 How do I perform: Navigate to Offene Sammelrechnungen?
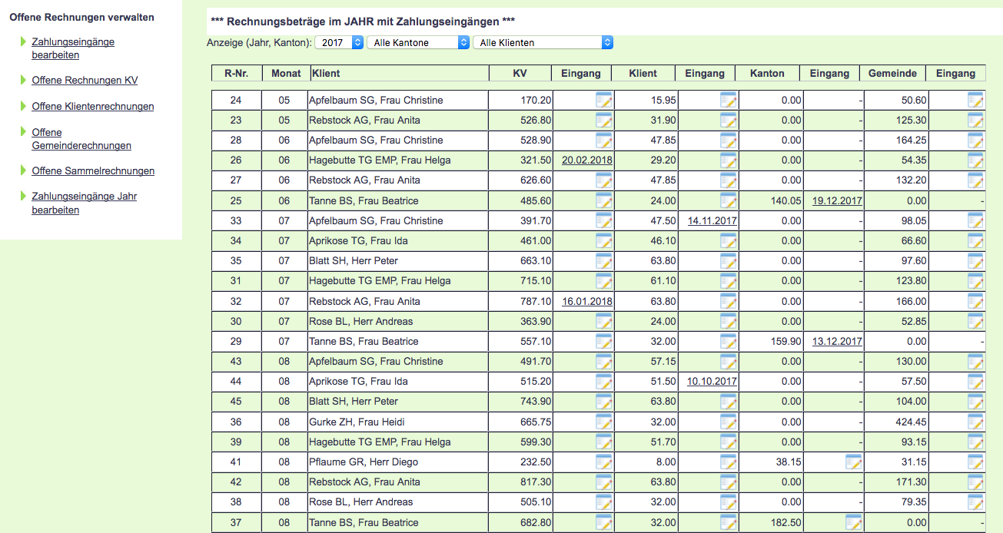coord(93,171)
